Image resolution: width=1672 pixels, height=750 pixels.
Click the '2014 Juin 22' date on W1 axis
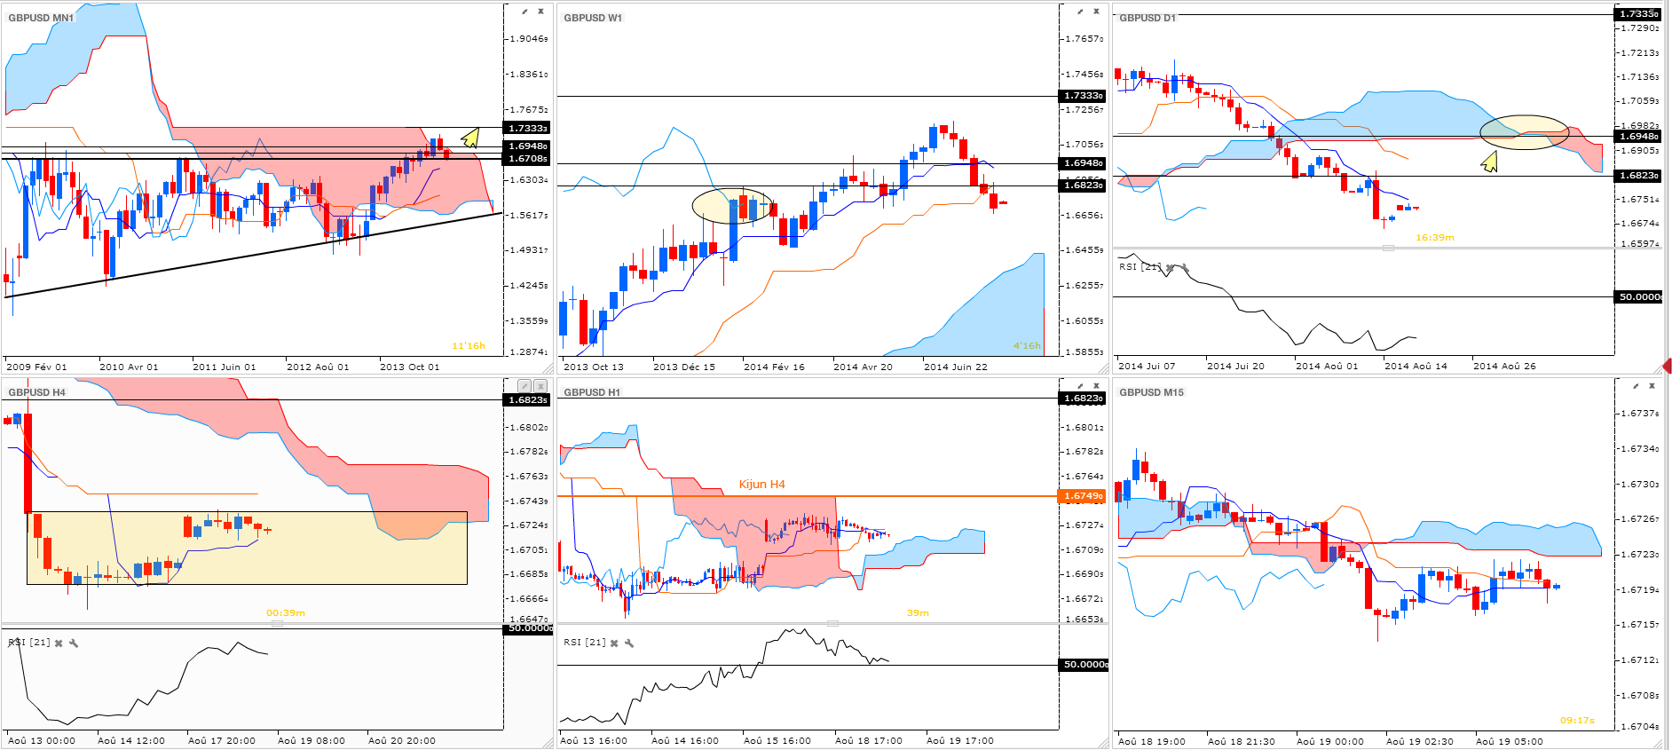[956, 367]
